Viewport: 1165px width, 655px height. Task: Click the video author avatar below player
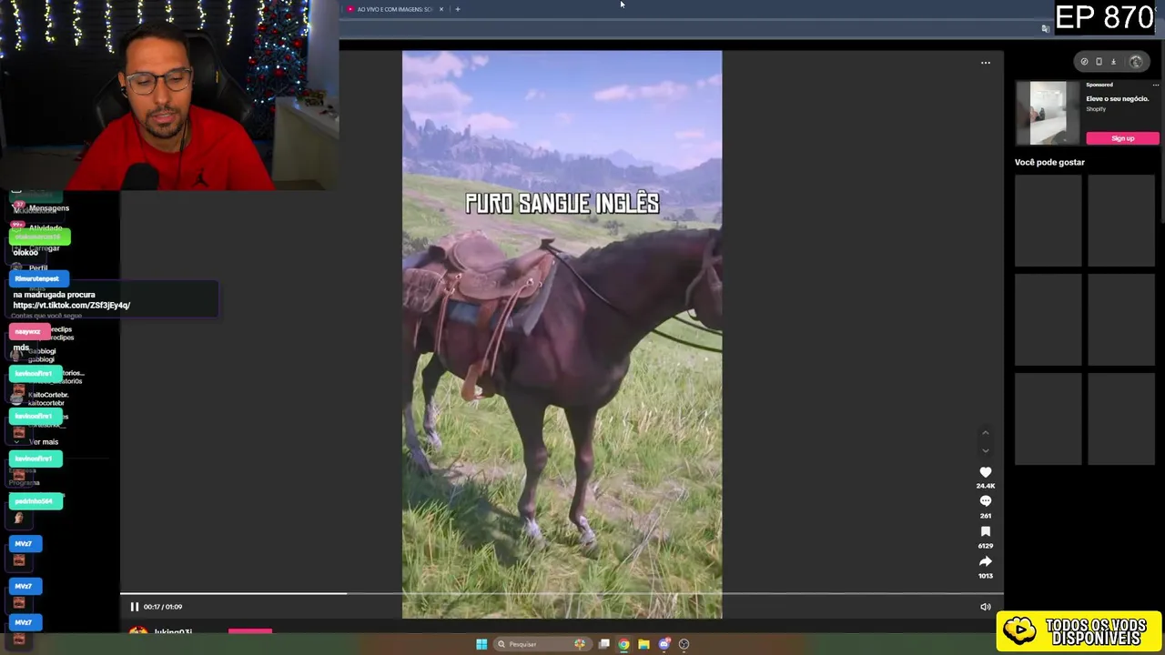tap(138, 631)
